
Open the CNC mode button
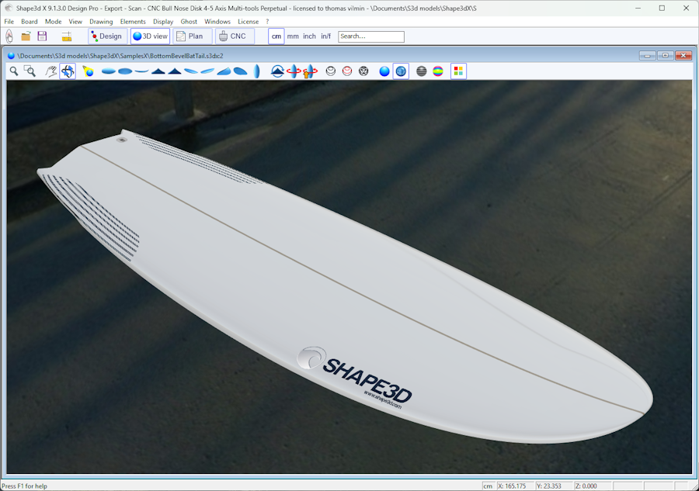pos(233,36)
